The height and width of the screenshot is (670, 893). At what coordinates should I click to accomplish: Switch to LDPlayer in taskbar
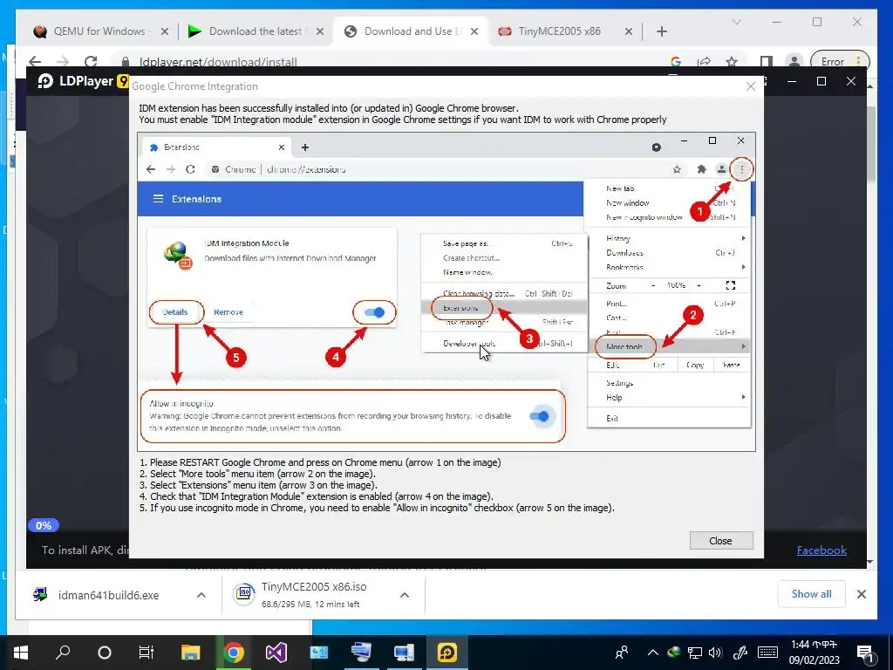click(x=447, y=653)
